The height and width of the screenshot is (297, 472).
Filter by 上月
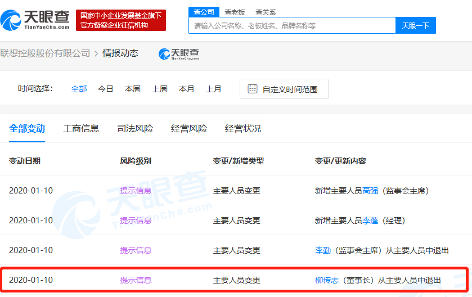pos(213,89)
